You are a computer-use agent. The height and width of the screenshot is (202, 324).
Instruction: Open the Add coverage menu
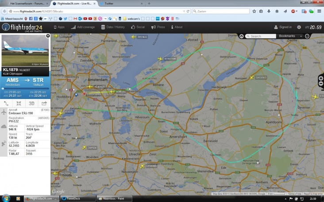[x=83, y=27]
